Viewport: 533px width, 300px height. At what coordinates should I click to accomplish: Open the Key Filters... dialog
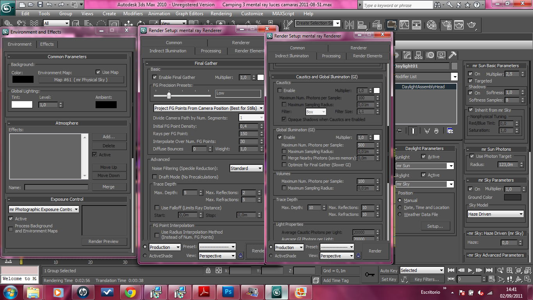(x=427, y=279)
